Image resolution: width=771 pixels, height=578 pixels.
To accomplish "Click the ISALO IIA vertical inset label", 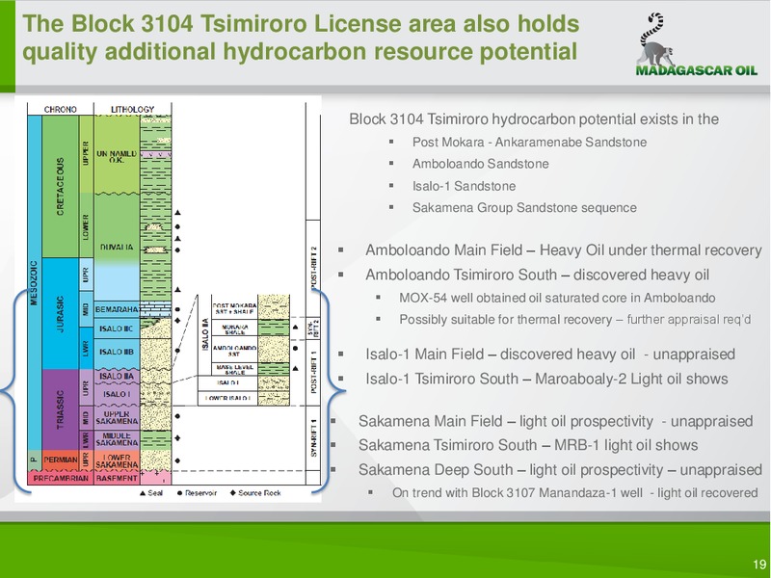I will (205, 334).
